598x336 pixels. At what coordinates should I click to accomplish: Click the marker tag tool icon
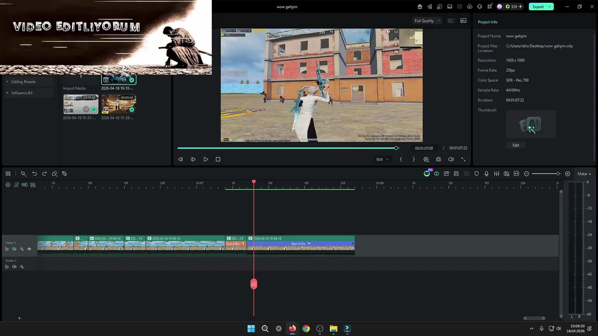click(64, 174)
